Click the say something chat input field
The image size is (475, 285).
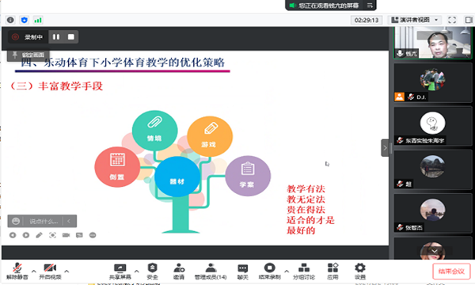point(43,221)
